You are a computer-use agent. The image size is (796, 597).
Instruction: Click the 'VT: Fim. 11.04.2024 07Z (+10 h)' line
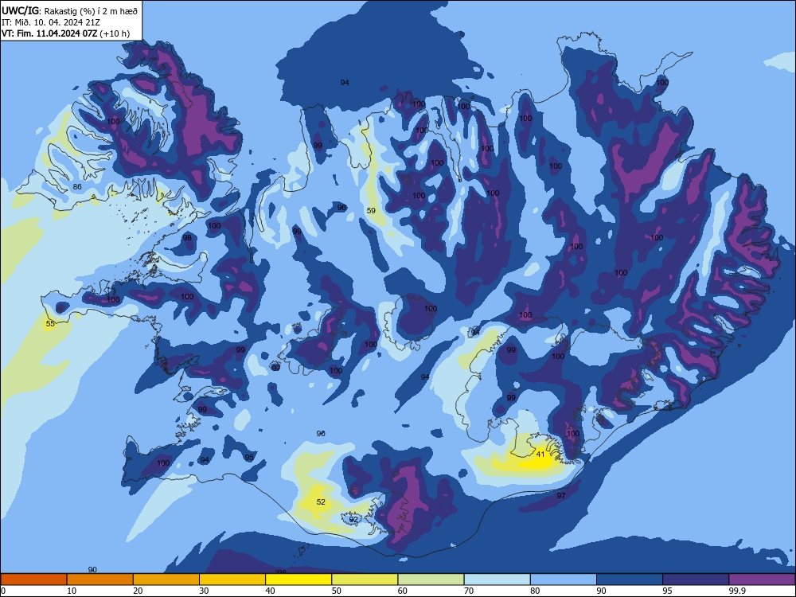coord(65,33)
